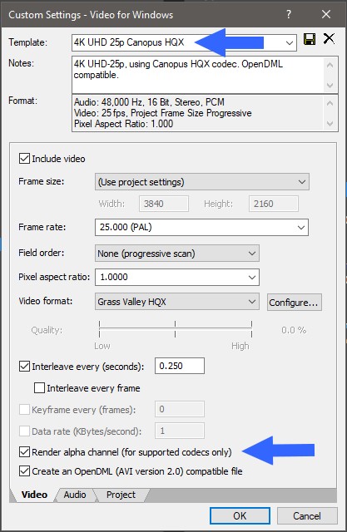The height and width of the screenshot is (532, 347).
Task: Click the disabled Keyframe every (frames) checkbox
Action: 24,410
